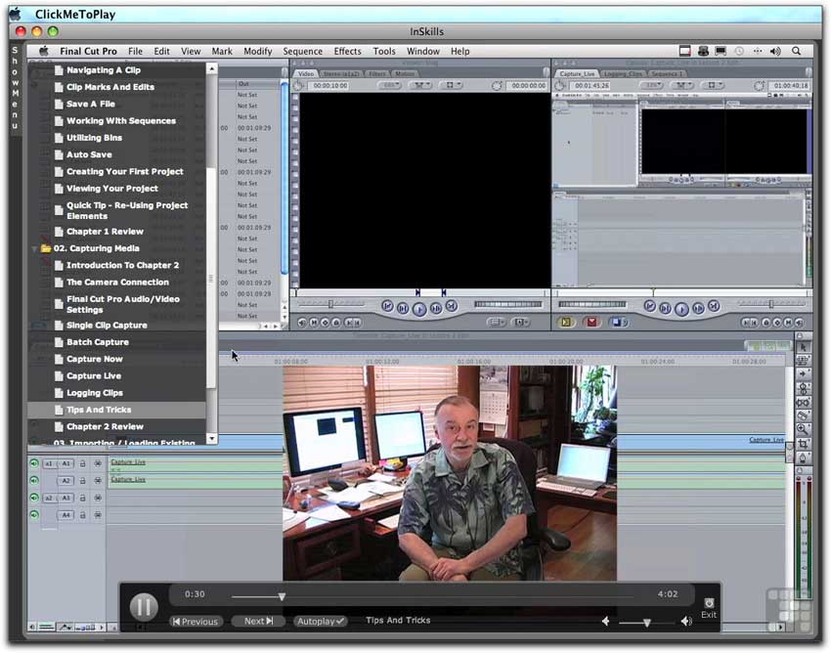Viewport: 831px width, 653px height.
Task: Go to next edit in the Canvas transport
Action: coord(714,306)
